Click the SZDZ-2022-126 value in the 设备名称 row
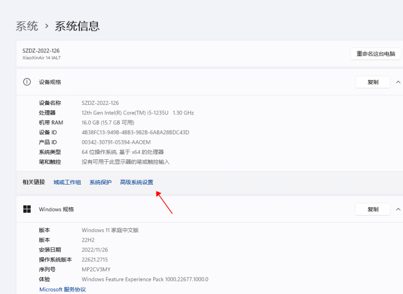This screenshot has height=294, width=403. (100, 103)
